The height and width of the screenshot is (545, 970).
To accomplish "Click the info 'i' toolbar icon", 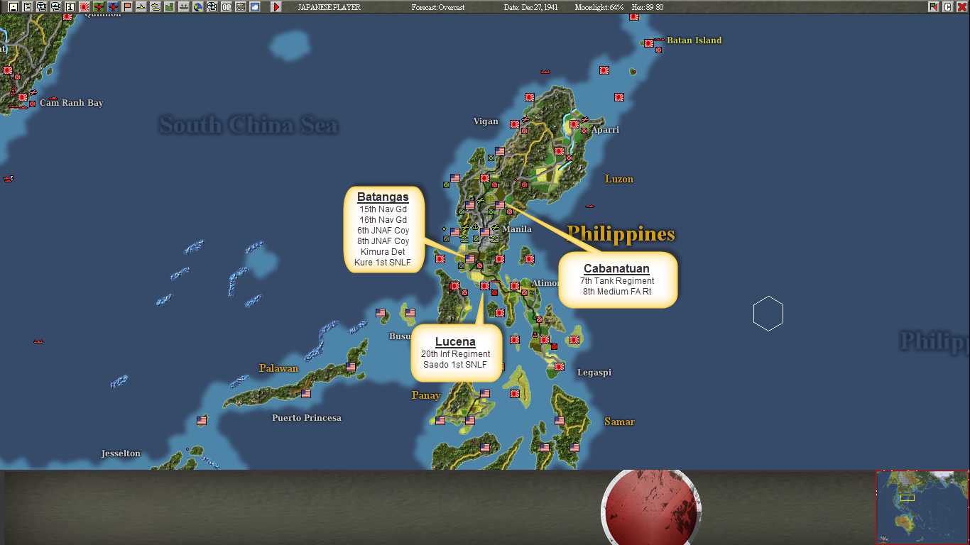I will pyautogui.click(x=70, y=7).
